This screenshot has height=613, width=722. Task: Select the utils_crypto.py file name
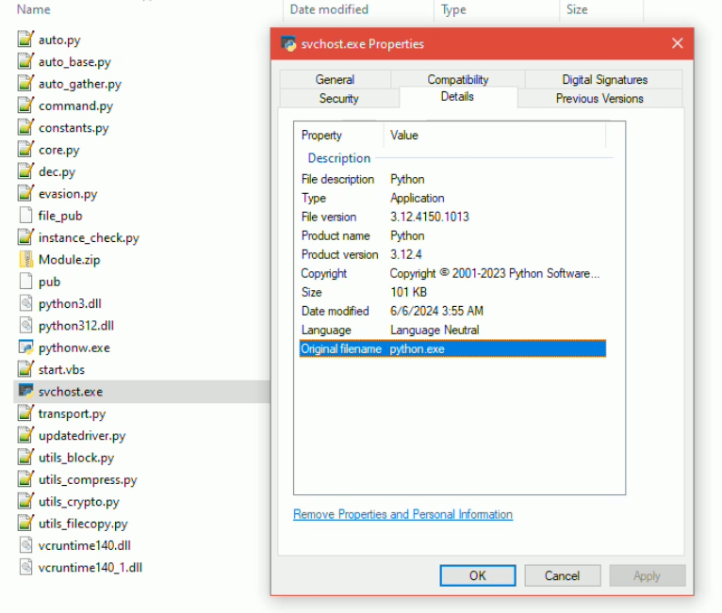(79, 502)
